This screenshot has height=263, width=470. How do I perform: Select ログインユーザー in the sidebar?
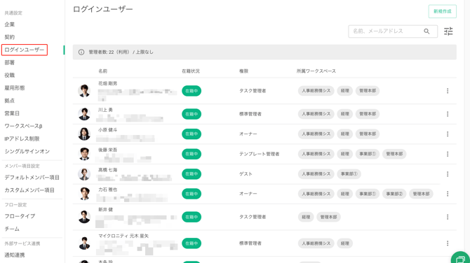25,50
